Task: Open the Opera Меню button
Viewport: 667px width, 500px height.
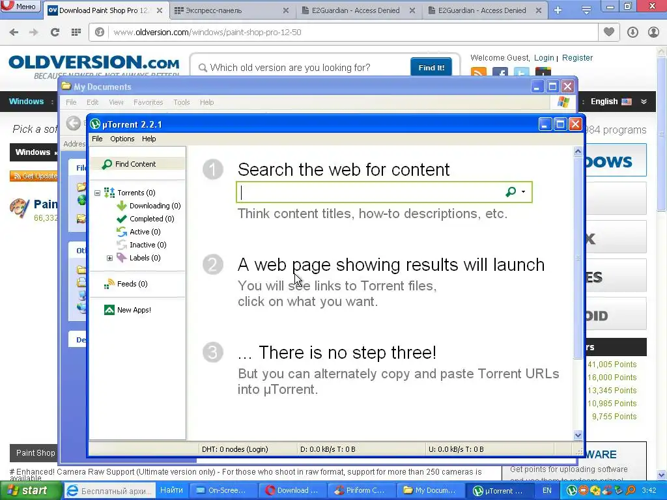Action: (20, 6)
